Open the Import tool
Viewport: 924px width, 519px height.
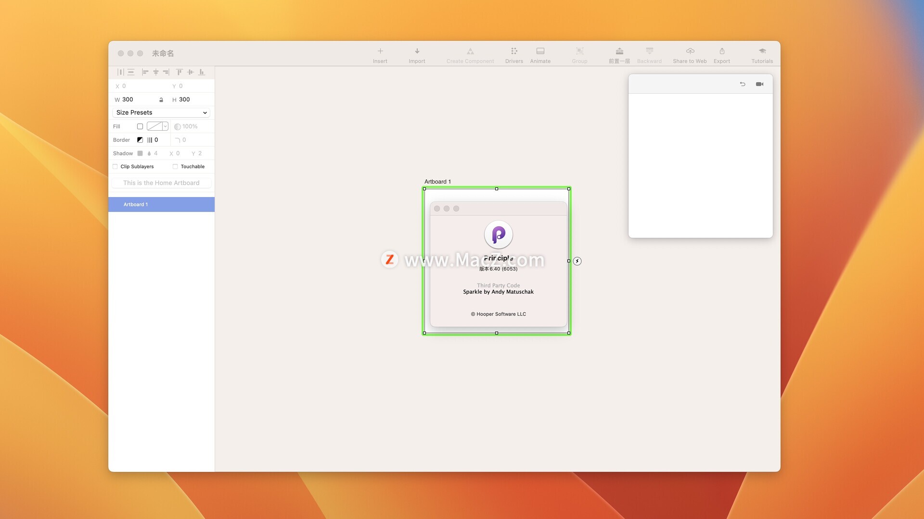pyautogui.click(x=417, y=54)
